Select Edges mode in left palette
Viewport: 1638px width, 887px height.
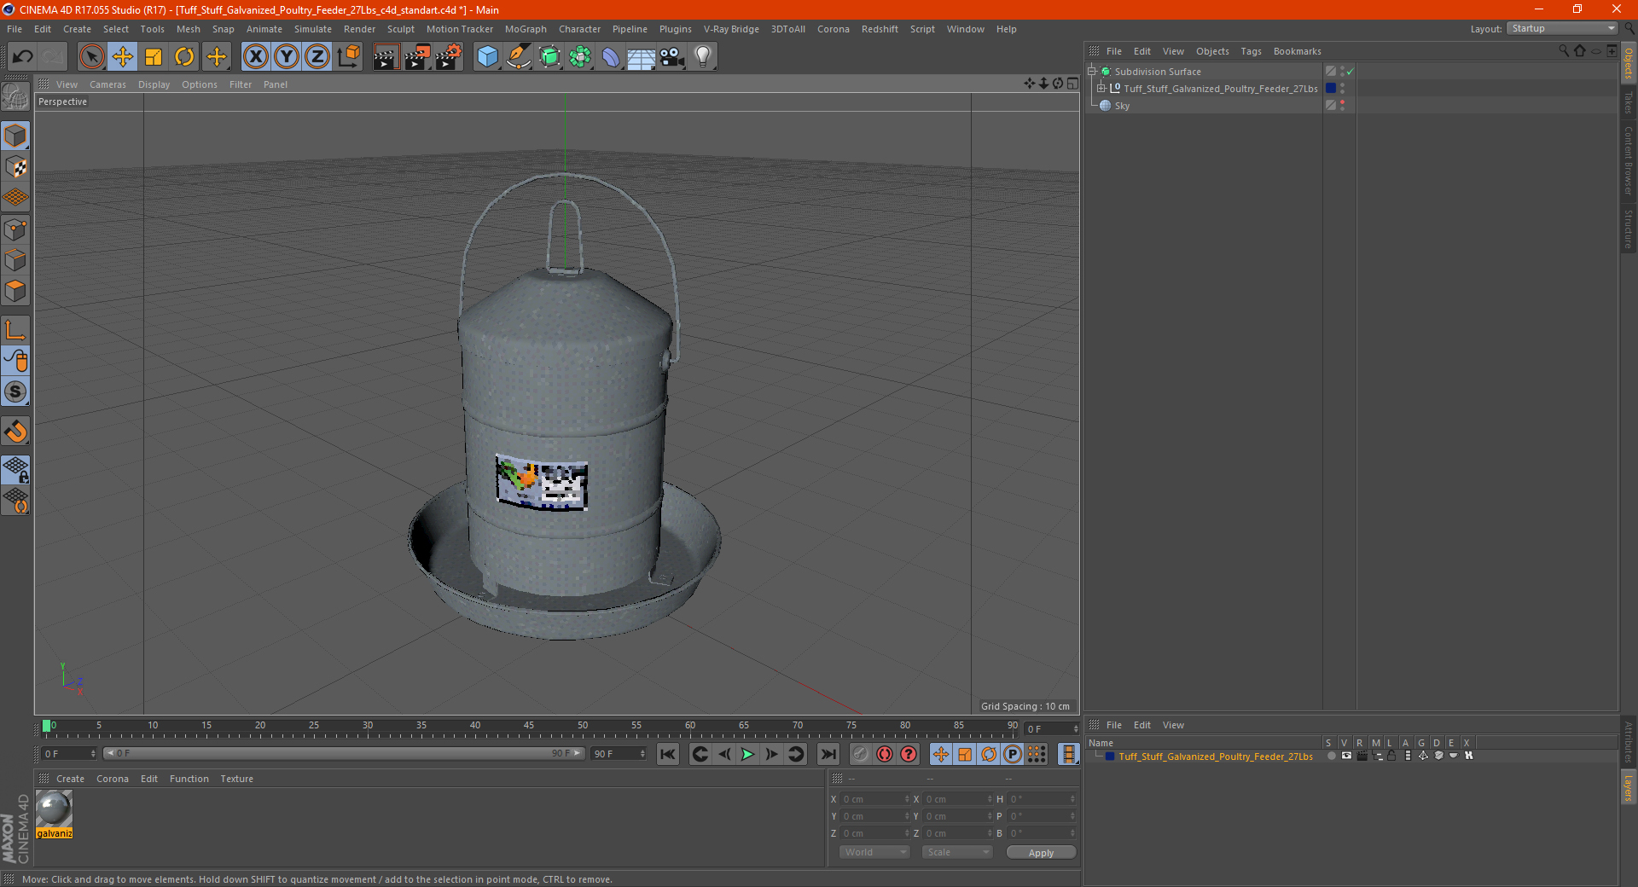pyautogui.click(x=15, y=260)
